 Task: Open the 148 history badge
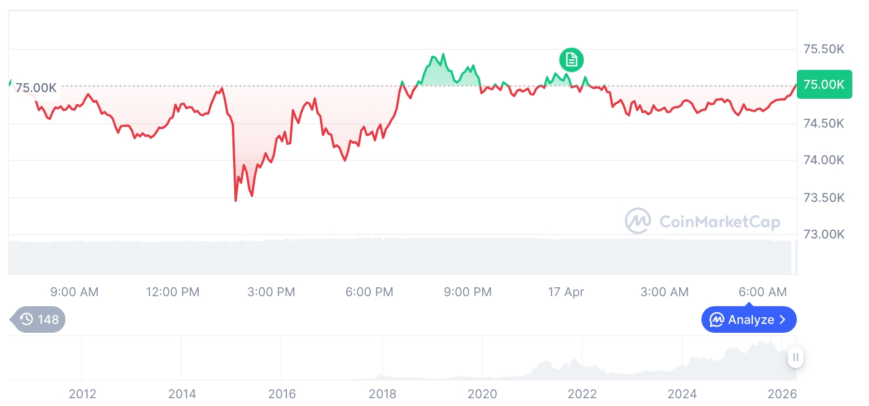pos(39,319)
